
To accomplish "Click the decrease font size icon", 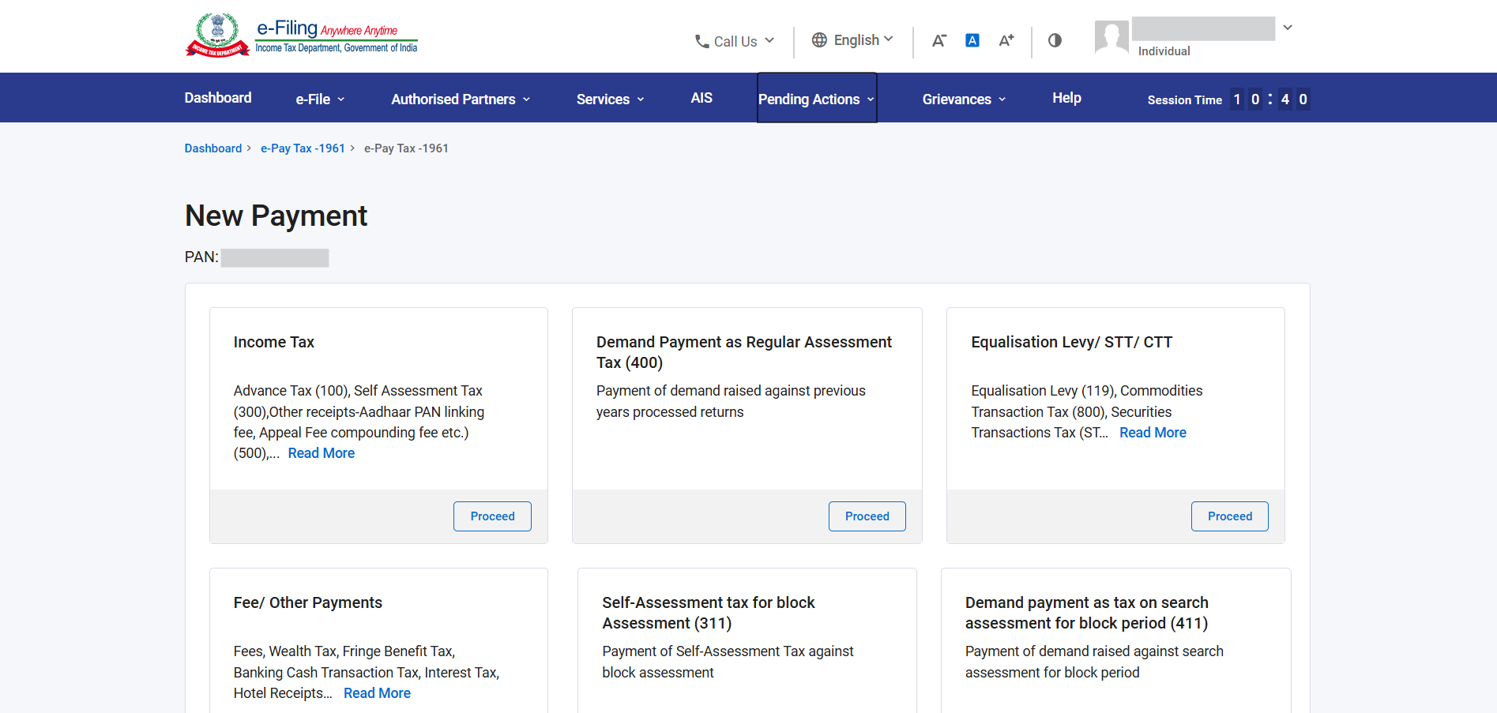I will click(x=938, y=40).
